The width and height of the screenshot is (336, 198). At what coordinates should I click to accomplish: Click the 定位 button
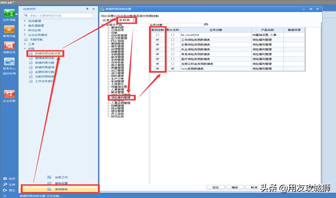[x=216, y=187]
